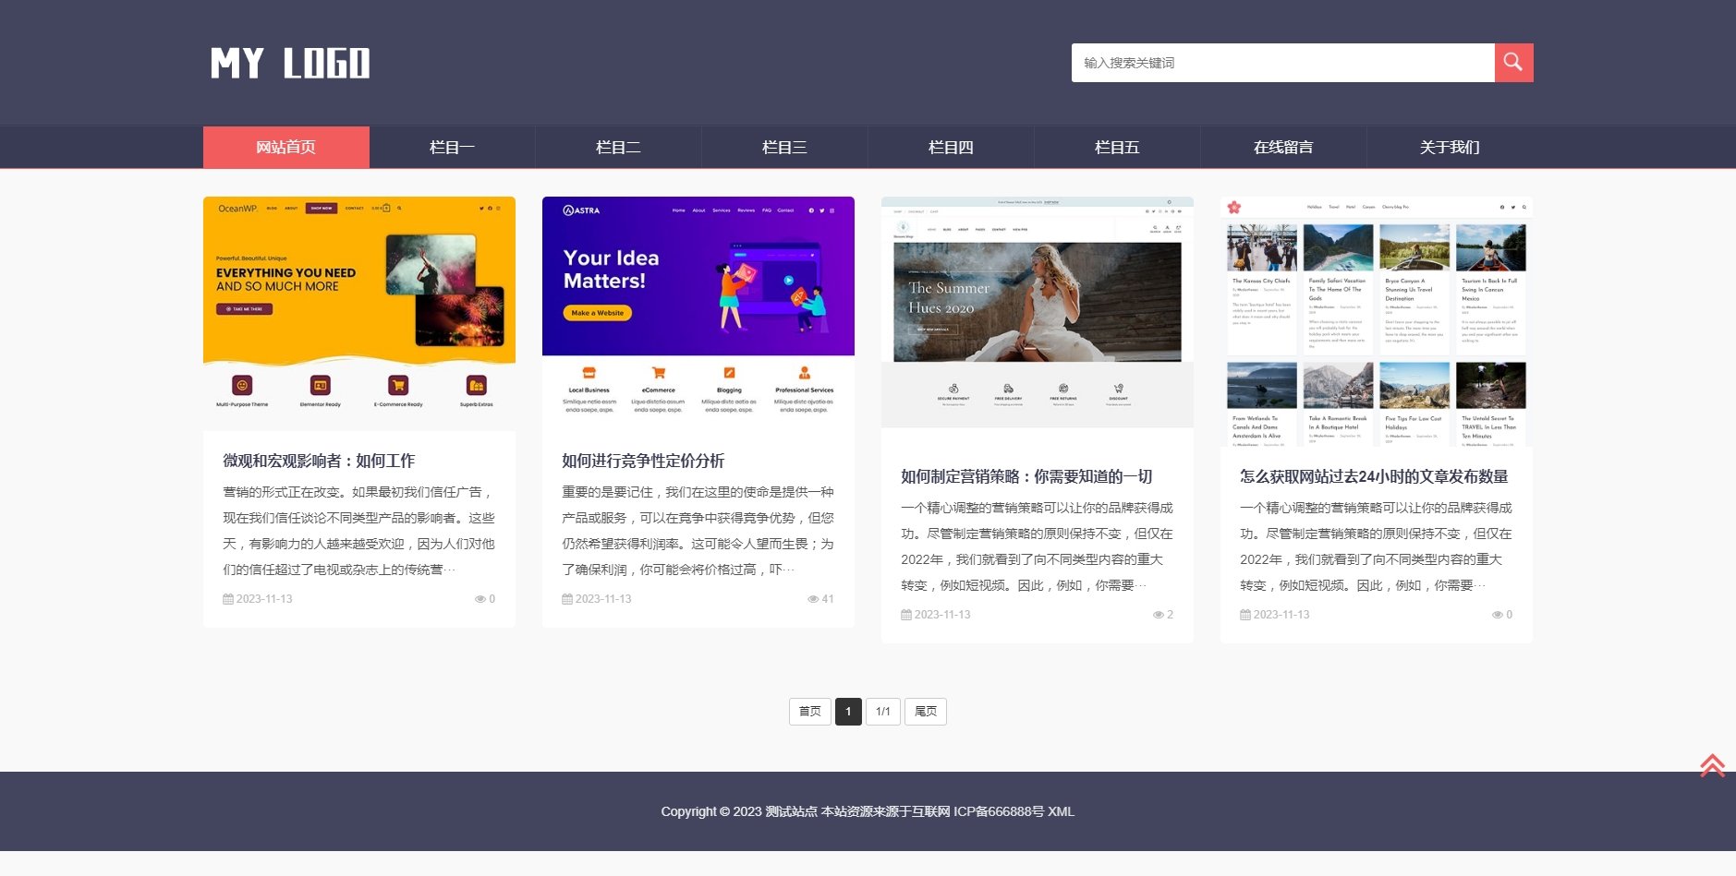
Task: Open article 如何进行竞争性定价分析
Action: coord(642,461)
